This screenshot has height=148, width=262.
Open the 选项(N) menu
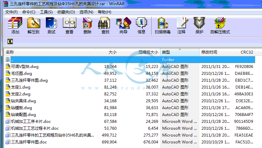tap(86, 12)
